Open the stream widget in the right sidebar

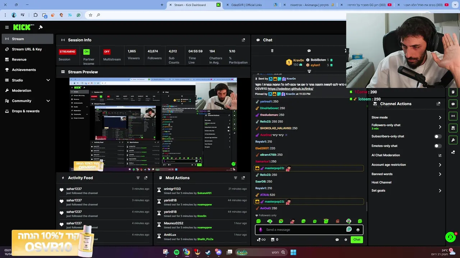453,116
